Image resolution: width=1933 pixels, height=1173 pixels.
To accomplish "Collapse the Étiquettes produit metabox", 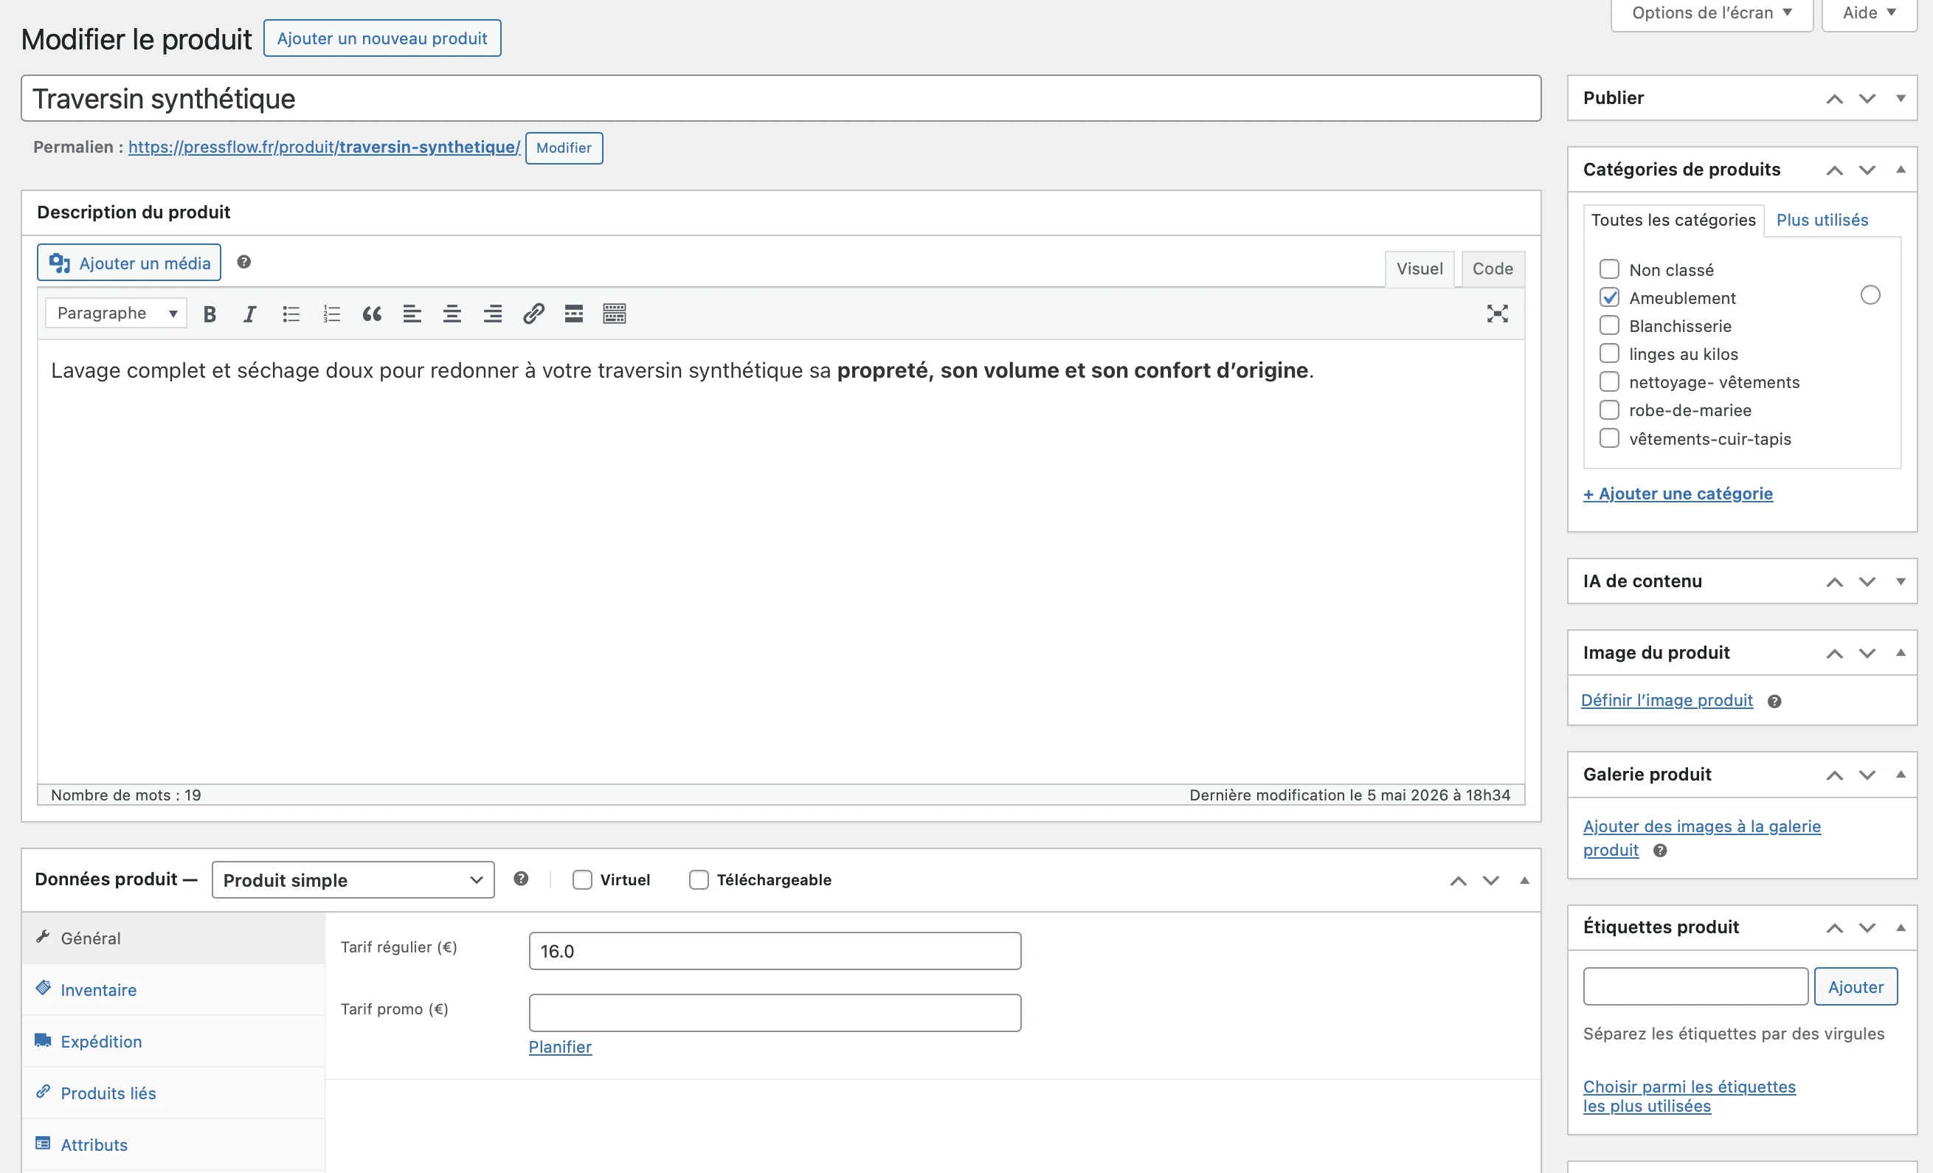I will 1900,928.
